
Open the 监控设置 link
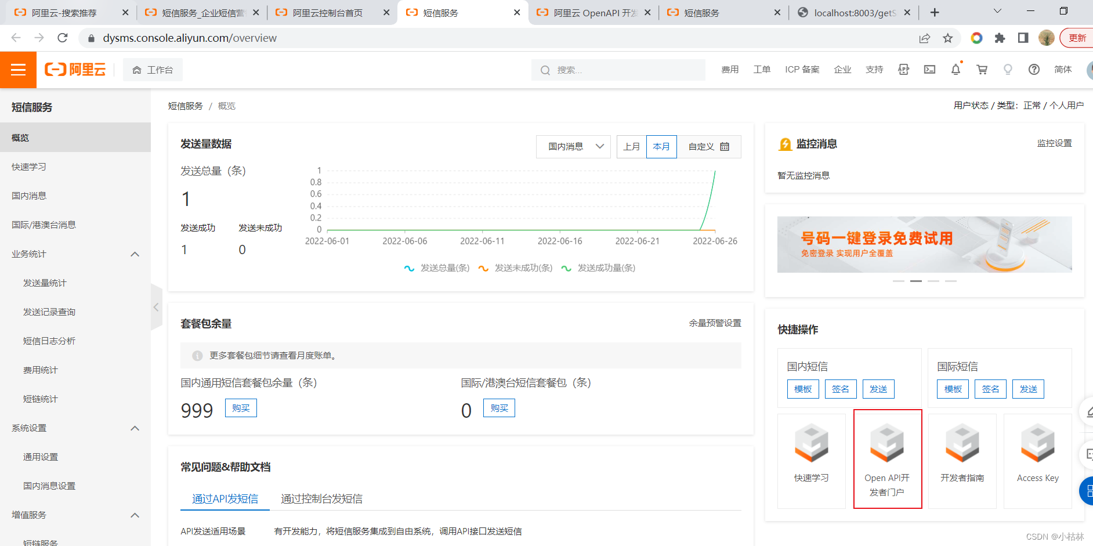coord(1054,143)
